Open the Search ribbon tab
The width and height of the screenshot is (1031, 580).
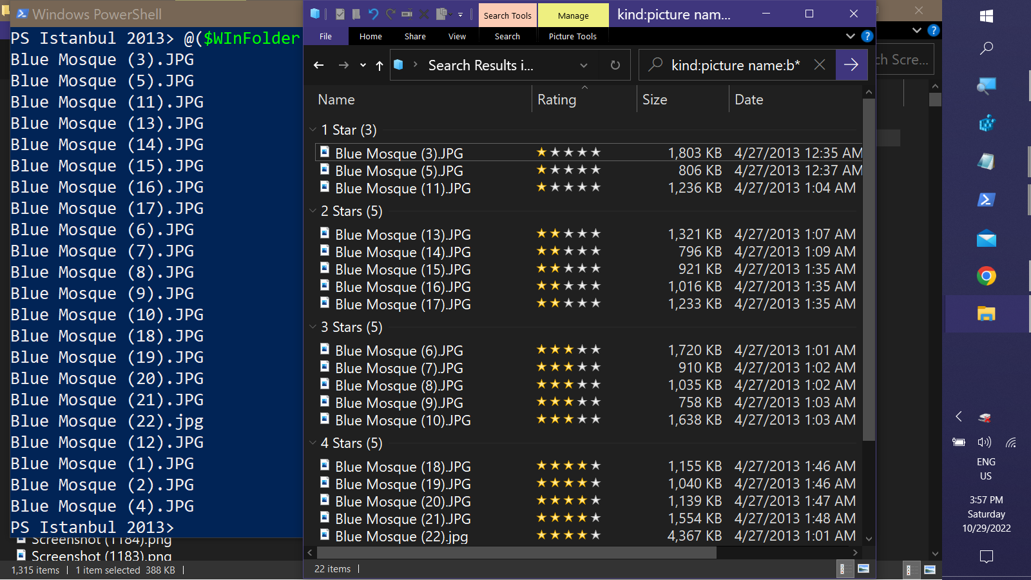507,37
